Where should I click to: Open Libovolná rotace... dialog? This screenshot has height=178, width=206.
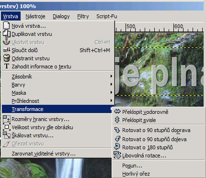coord(159,156)
